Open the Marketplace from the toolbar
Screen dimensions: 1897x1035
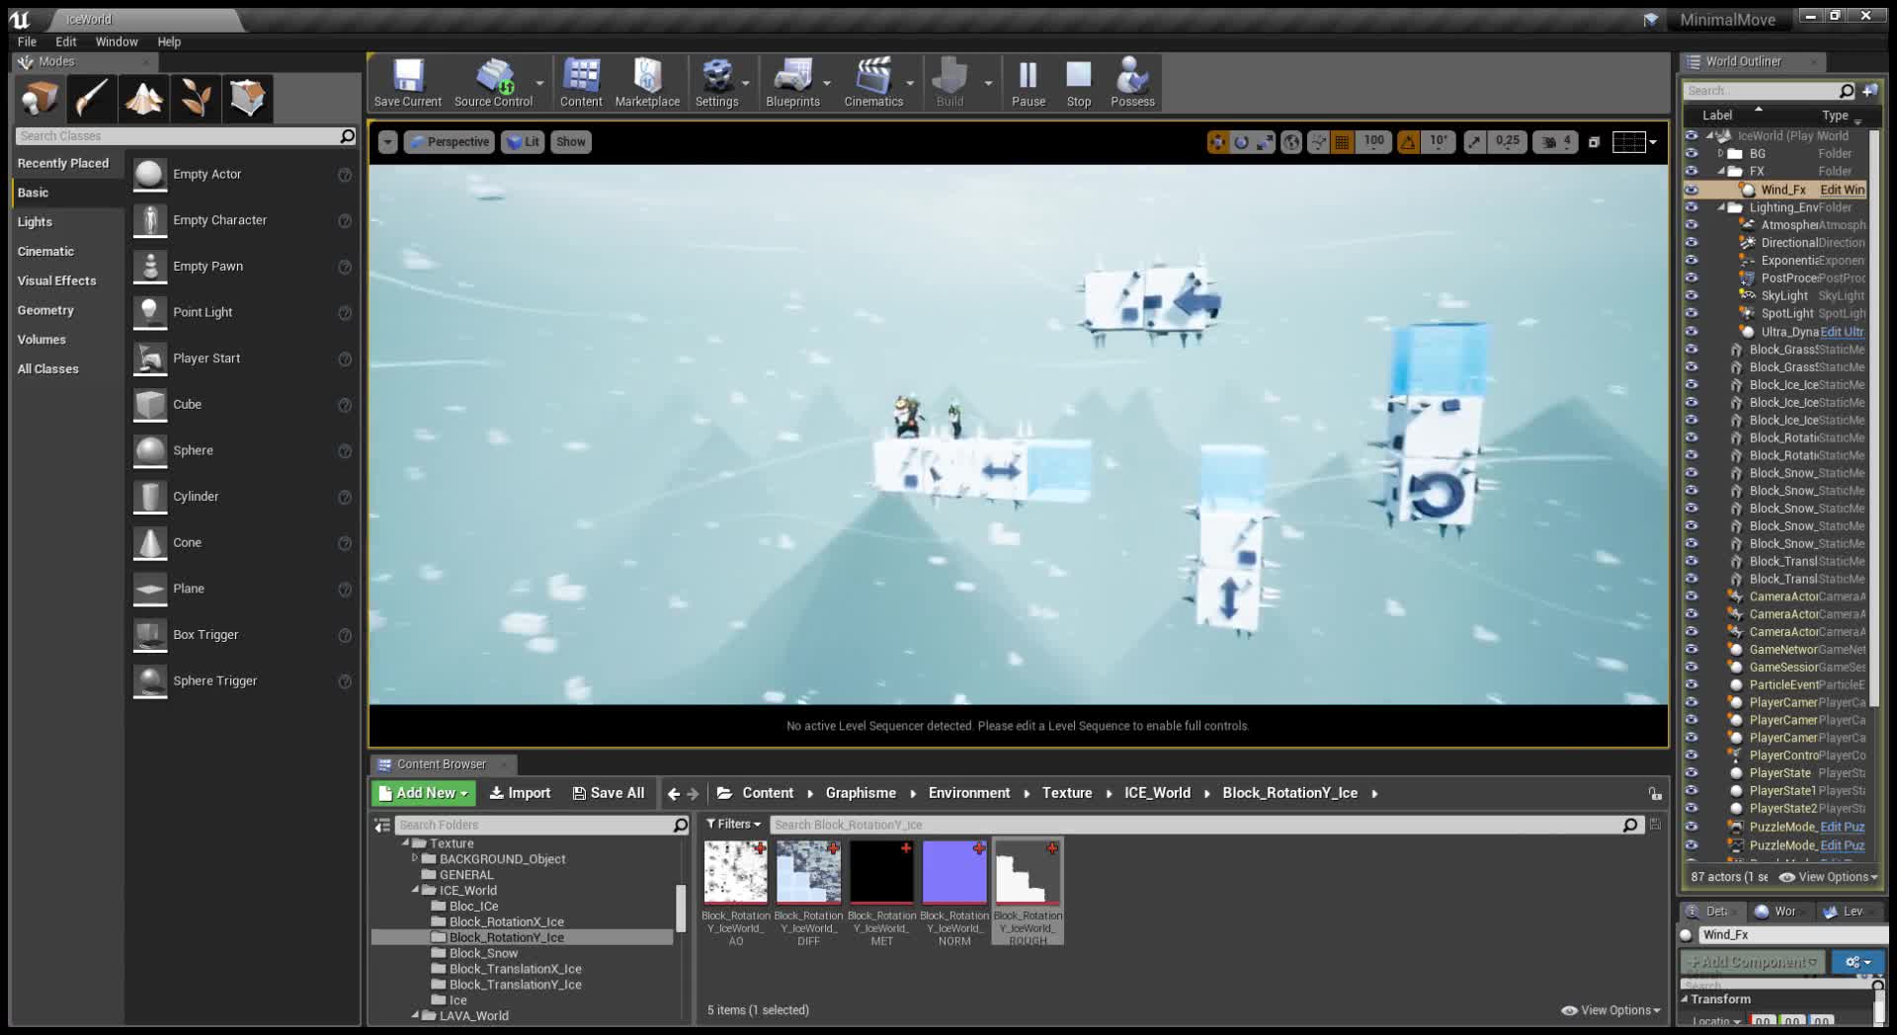(646, 83)
